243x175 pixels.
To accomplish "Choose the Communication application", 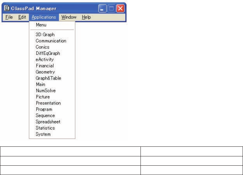I will [x=52, y=41].
